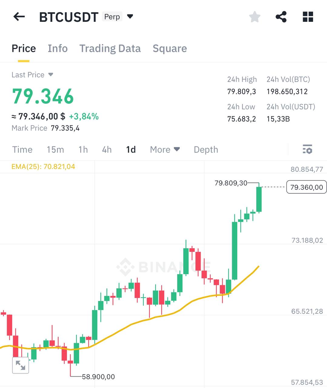
Task: Expand the More timeframes dropdown
Action: point(165,149)
